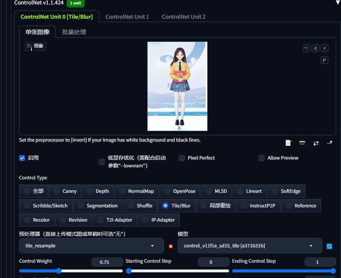Click the Starting Control Step slider
Screen dimensions: 341x278
(x=177, y=271)
